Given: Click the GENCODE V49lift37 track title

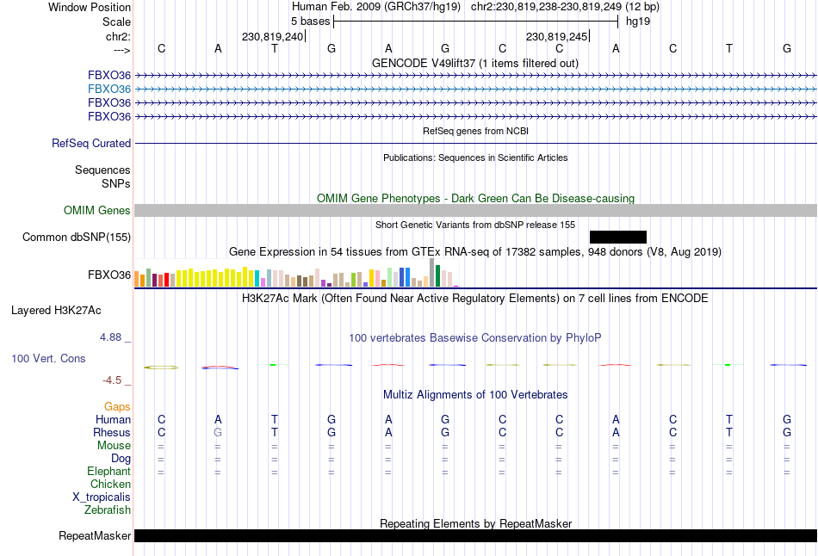Looking at the screenshot, I should [x=475, y=64].
